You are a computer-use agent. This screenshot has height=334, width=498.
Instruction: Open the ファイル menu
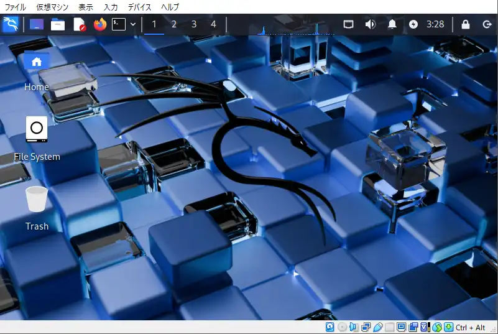point(16,7)
